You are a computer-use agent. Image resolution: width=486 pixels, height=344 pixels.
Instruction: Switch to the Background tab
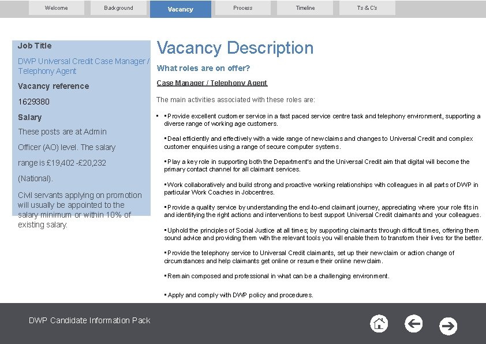(x=118, y=8)
